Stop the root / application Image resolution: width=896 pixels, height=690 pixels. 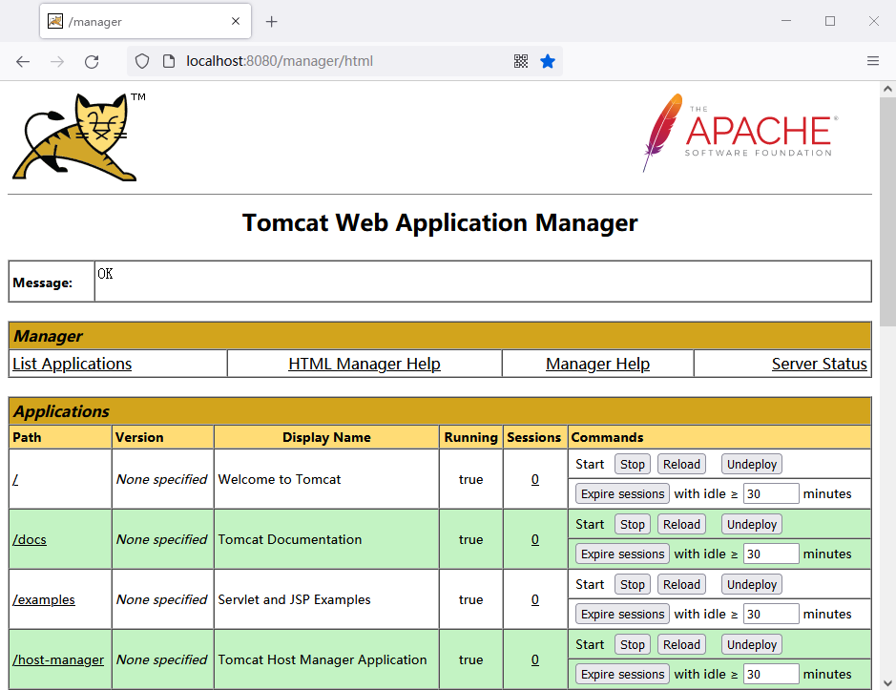633,464
